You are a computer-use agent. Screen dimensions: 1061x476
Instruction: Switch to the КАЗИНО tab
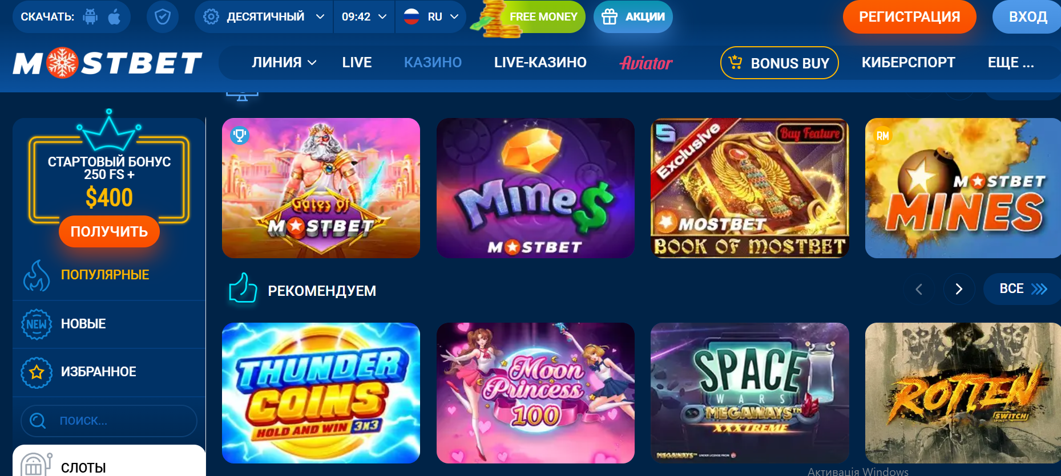[x=433, y=62]
